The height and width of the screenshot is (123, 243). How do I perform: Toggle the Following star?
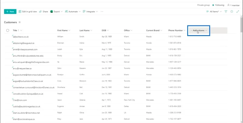point(213,5)
